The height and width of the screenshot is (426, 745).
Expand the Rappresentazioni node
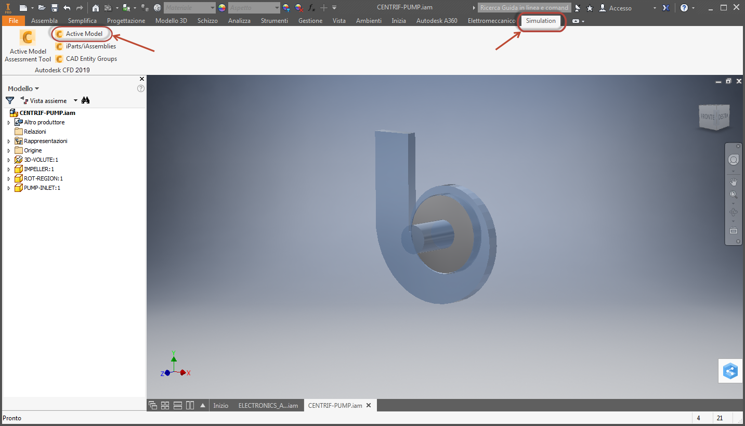click(8, 141)
